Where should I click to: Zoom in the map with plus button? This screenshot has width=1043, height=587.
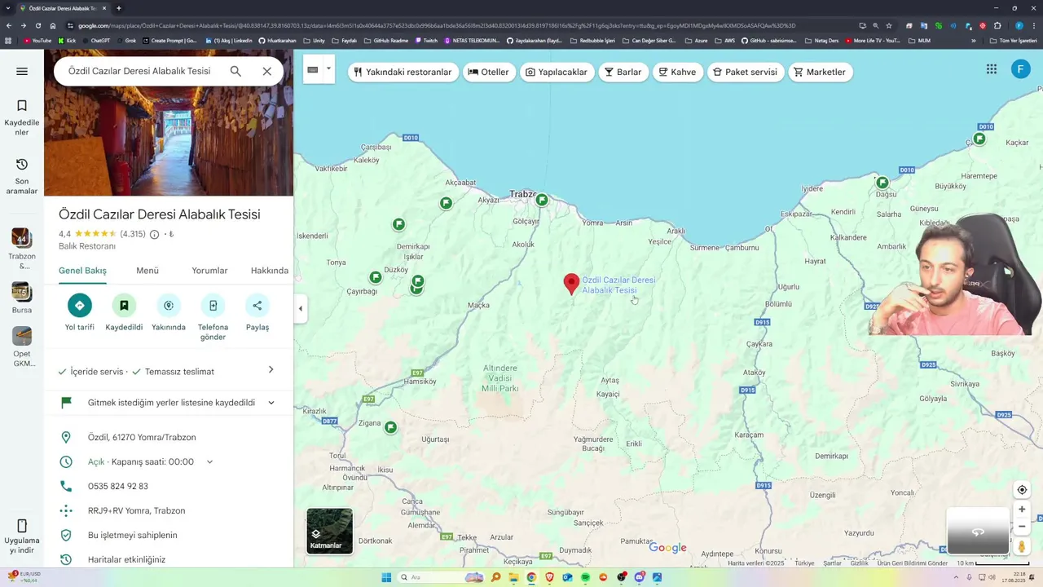click(1022, 510)
